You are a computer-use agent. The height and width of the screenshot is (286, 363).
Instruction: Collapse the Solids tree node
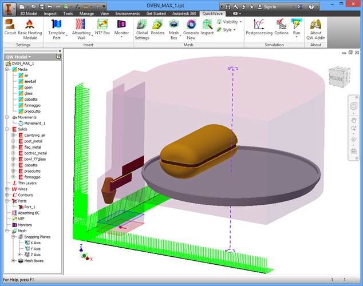point(7,129)
